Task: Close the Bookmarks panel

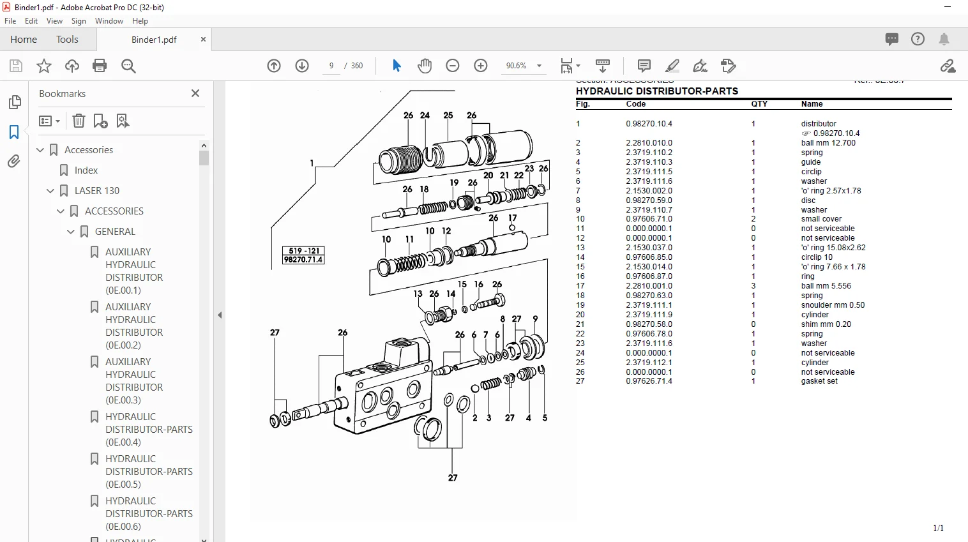Action: coord(195,93)
